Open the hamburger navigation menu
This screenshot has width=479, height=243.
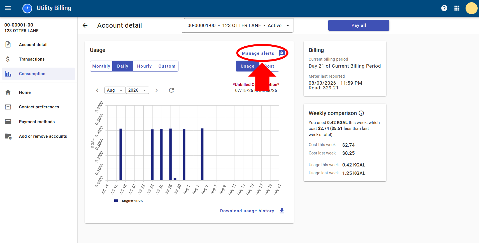tap(8, 8)
